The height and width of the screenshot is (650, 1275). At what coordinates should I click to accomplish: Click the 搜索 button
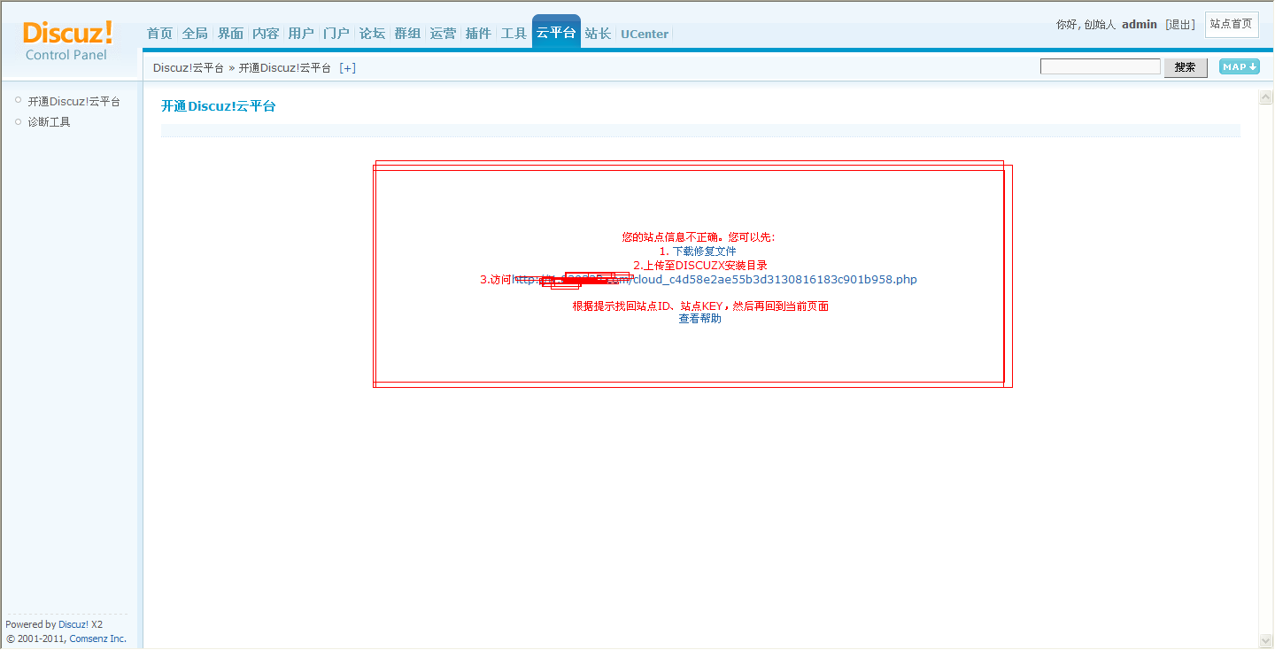[x=1185, y=67]
